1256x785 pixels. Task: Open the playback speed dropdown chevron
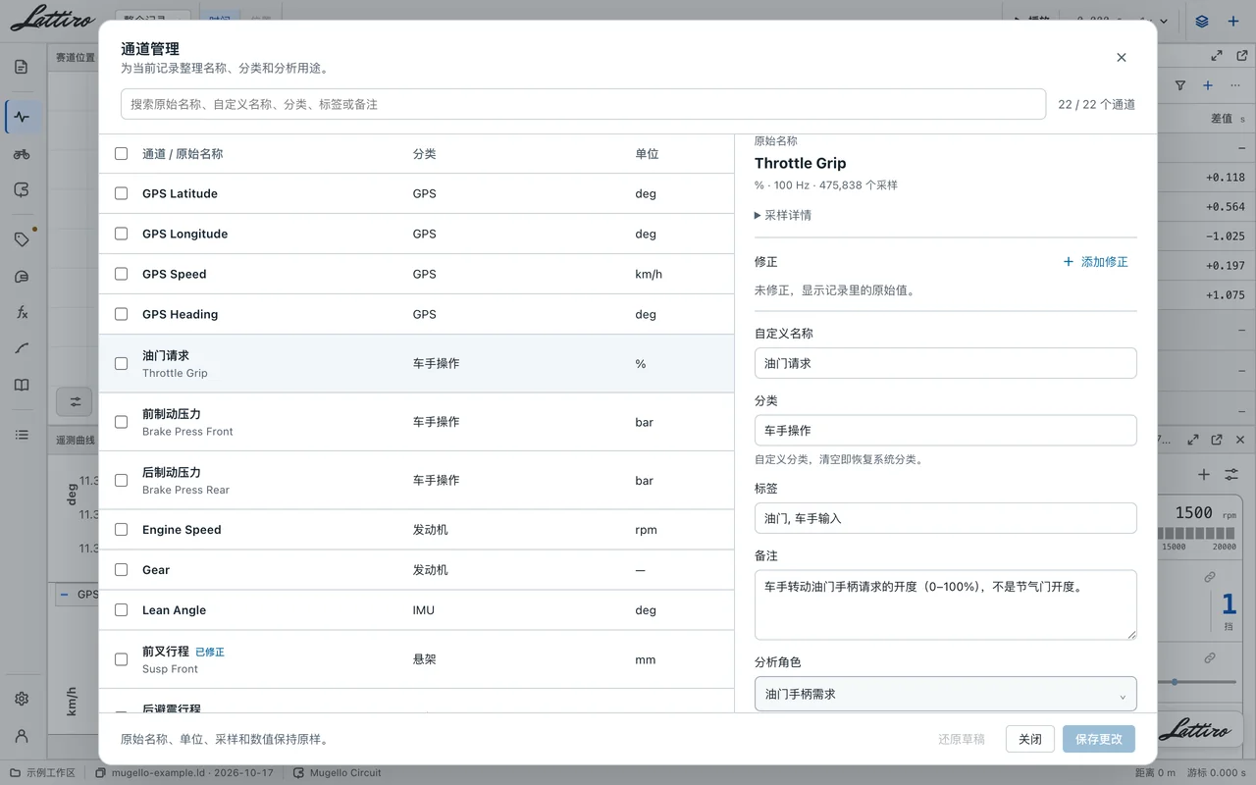pyautogui.click(x=1164, y=21)
